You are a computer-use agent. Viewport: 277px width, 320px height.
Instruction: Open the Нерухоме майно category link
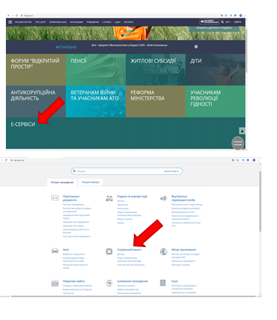[x=74, y=281]
